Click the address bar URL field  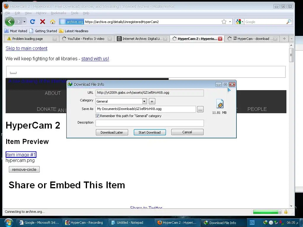tap(153, 22)
